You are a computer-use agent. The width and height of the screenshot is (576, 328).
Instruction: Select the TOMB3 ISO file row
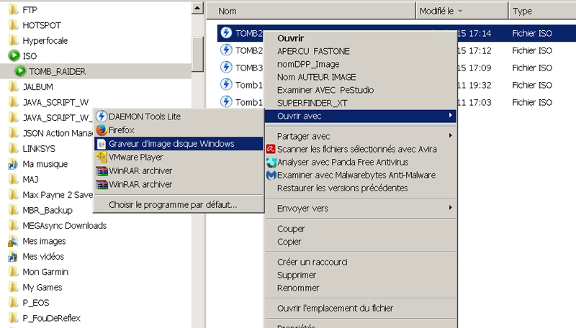397,68
